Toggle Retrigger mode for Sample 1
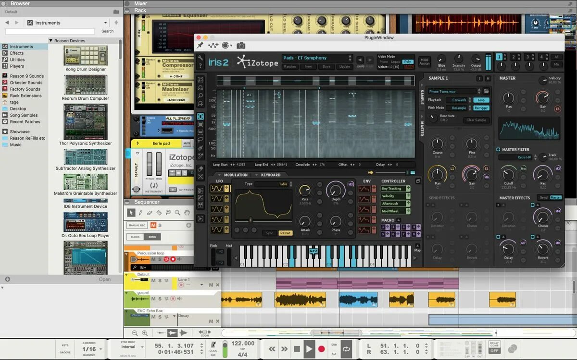The width and height of the screenshot is (577, 360). (x=482, y=108)
